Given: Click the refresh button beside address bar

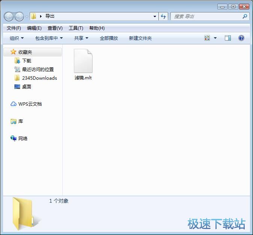Looking at the screenshot, I should point(163,17).
